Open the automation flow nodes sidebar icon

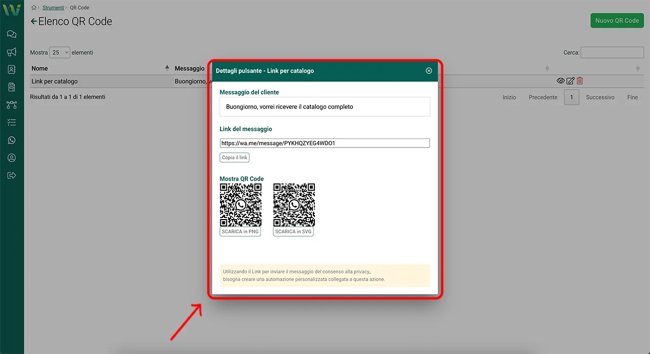[11, 105]
